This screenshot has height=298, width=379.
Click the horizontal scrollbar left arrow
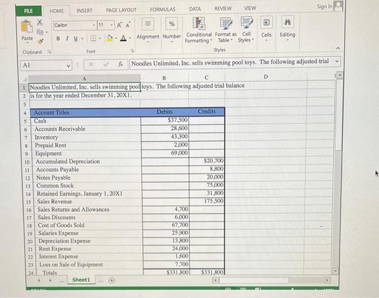[x=215, y=281]
